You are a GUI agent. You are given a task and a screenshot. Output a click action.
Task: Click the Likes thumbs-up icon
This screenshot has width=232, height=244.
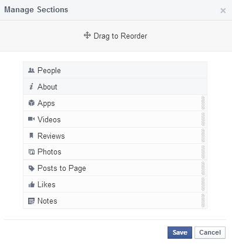point(32,184)
